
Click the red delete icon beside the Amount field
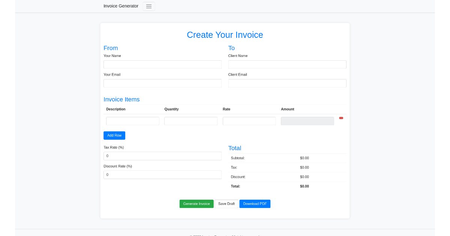coord(341,118)
